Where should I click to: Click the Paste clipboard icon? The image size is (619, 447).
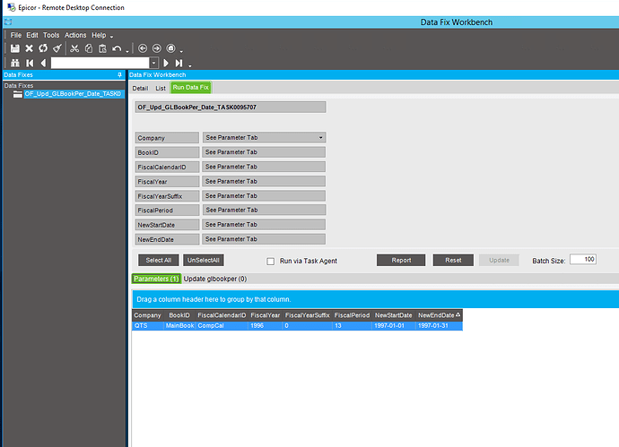(x=102, y=48)
